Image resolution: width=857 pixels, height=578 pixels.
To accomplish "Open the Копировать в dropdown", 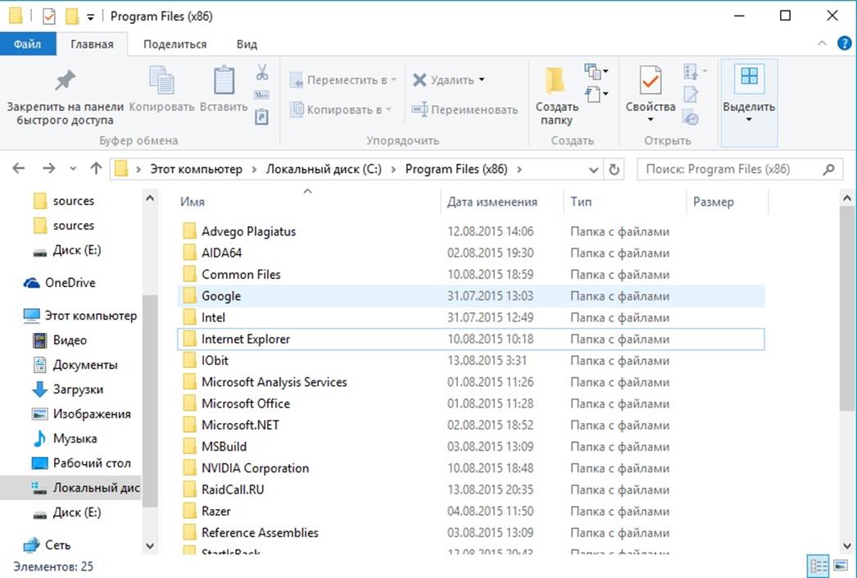I will pos(388,109).
